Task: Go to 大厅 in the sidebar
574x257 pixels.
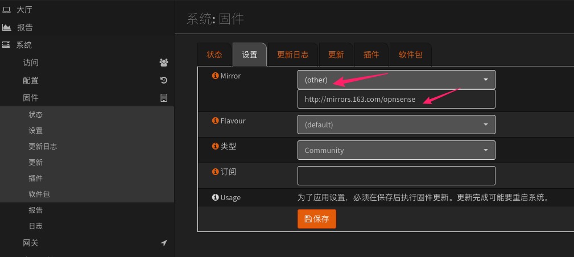Action: pos(24,10)
